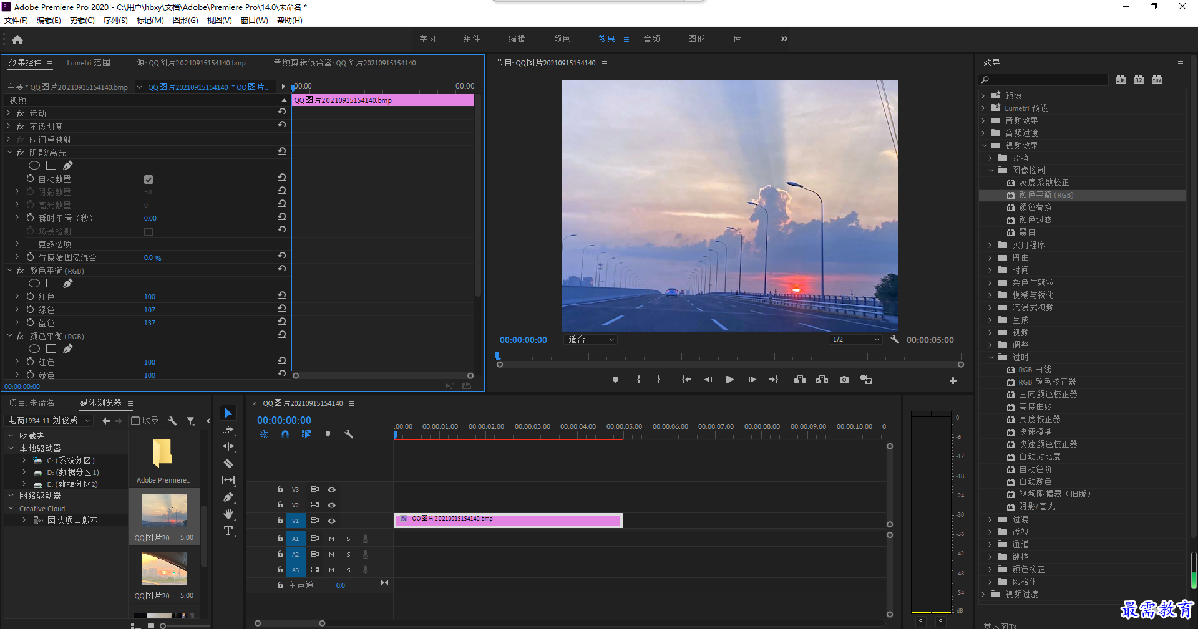Click the Accelerated Effects filter icon
This screenshot has width=1198, height=629.
click(1121, 79)
